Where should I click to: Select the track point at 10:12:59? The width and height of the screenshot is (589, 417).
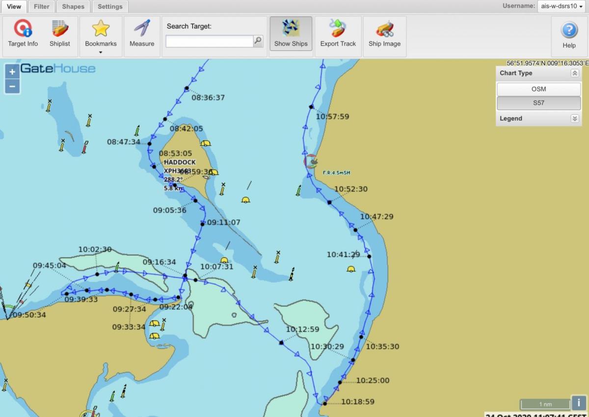point(281,342)
